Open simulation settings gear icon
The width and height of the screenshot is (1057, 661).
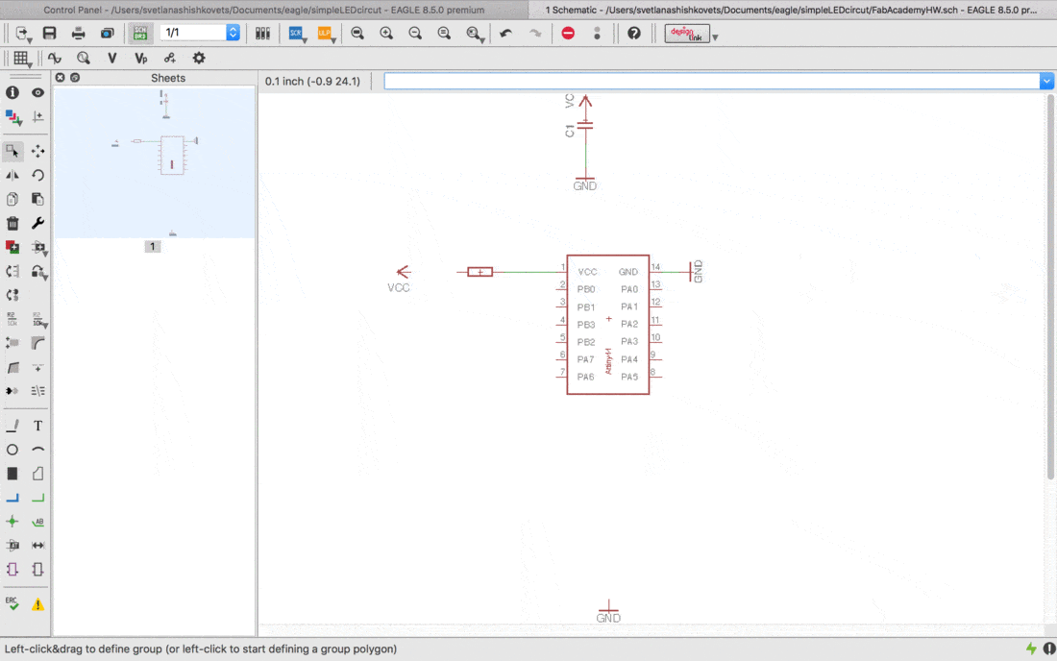coord(199,58)
